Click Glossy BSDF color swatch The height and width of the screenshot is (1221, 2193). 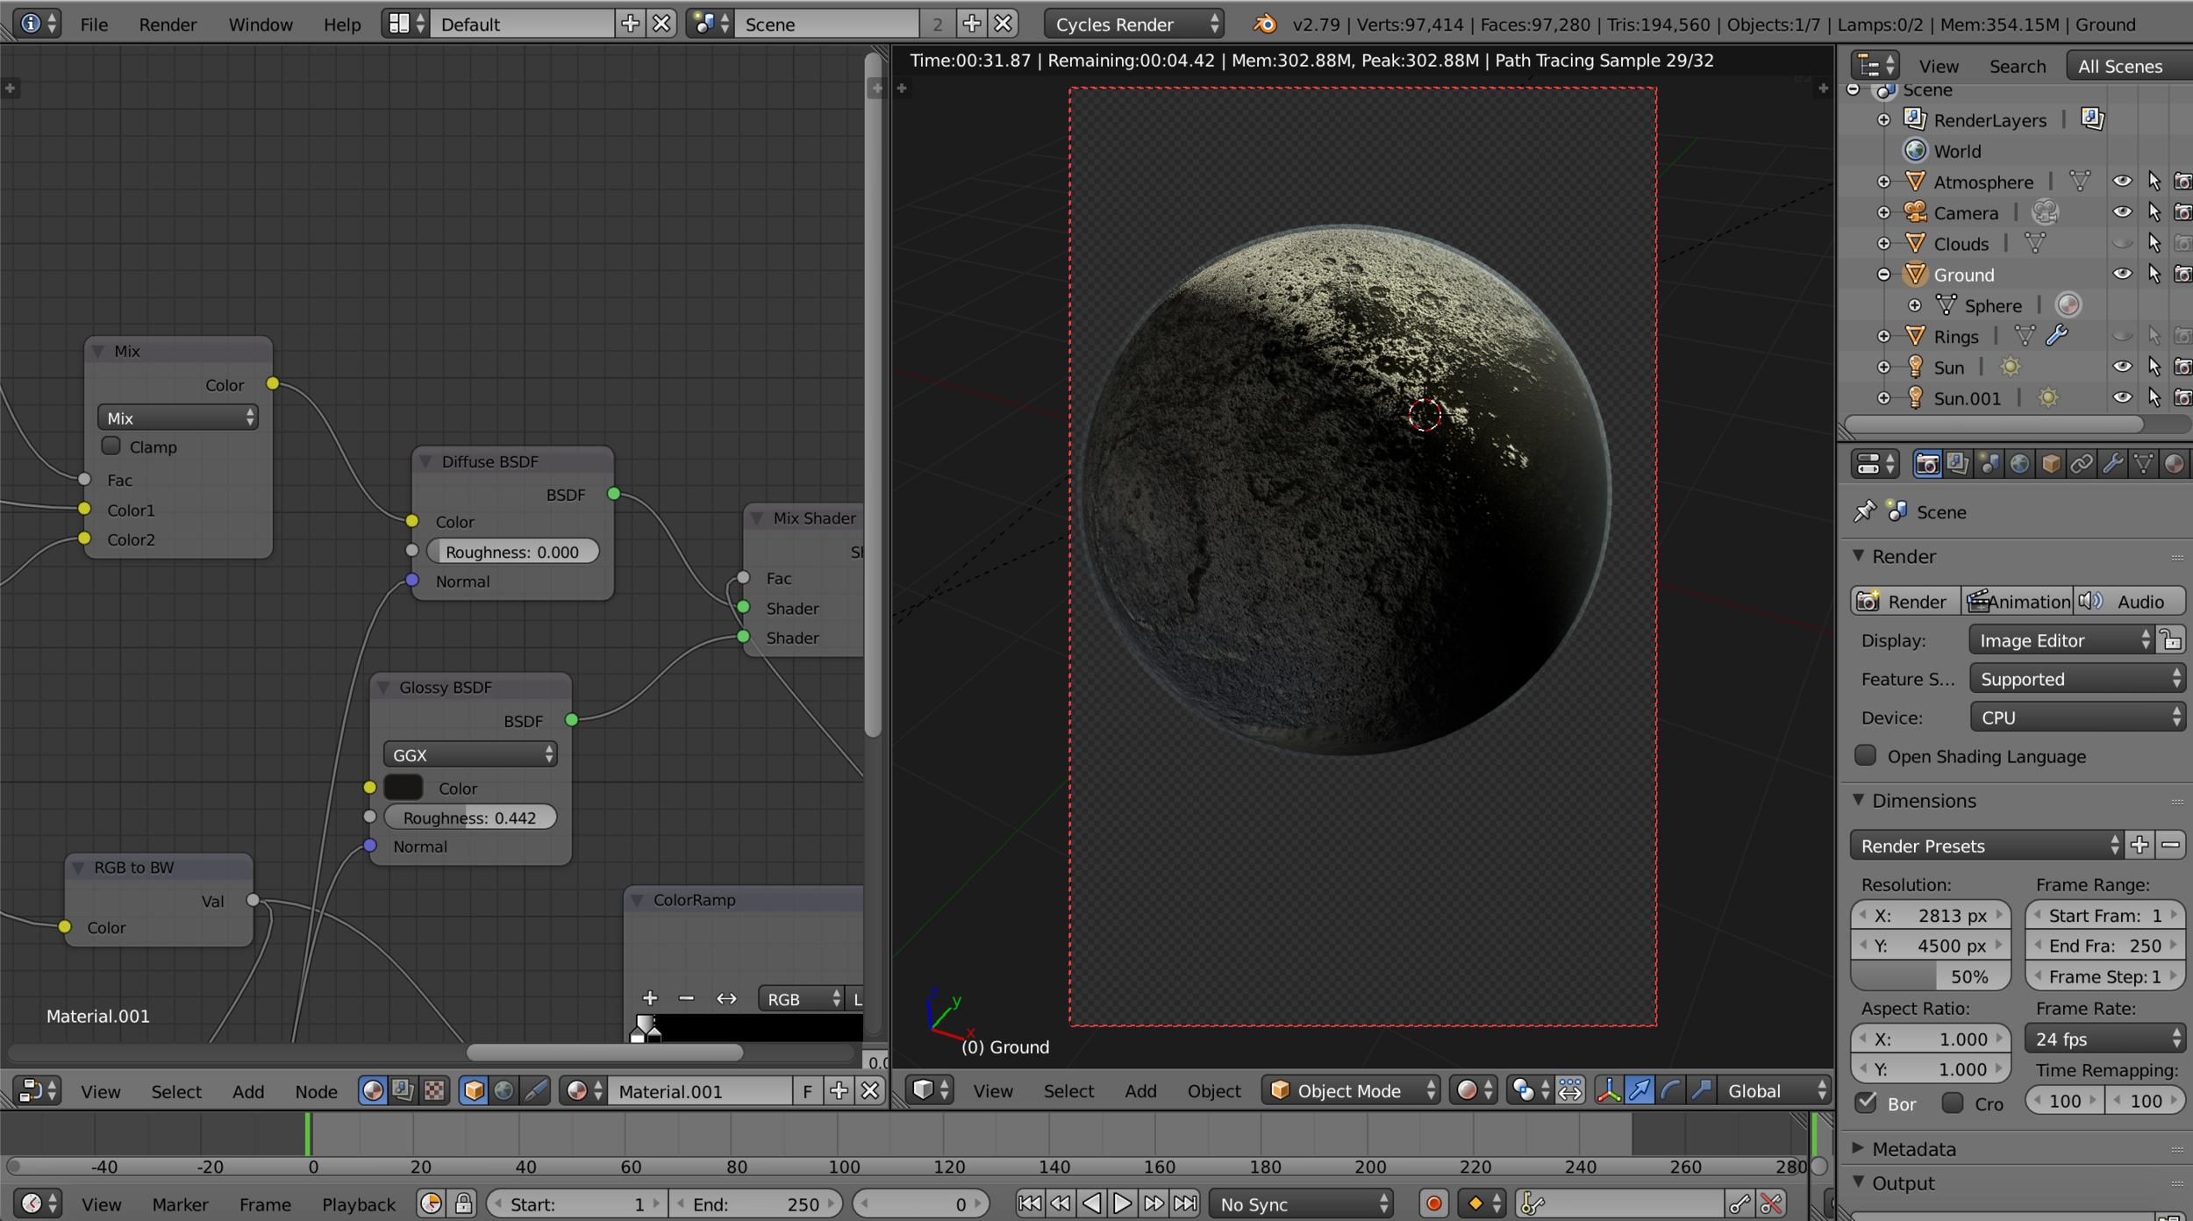coord(404,788)
